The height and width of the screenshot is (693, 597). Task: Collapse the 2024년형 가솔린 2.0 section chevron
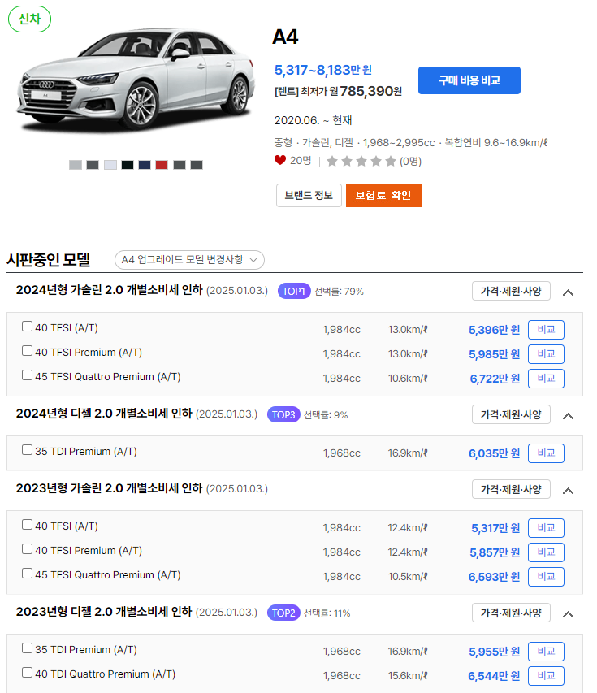[x=568, y=292]
